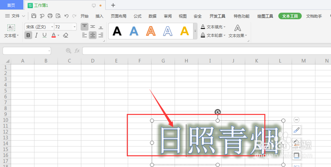Go to the 首页 home tab
Screen dimensions: 331x167
tap(11, 5)
